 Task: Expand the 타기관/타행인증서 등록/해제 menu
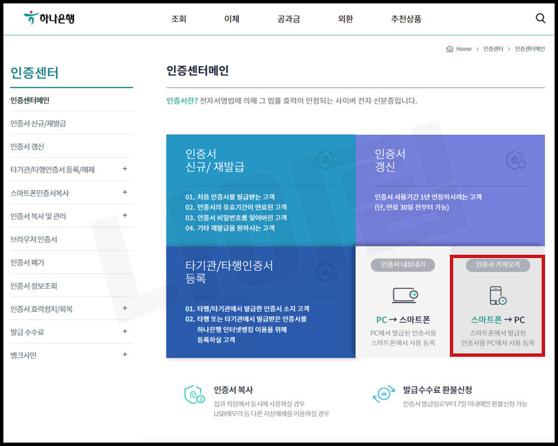pos(125,170)
